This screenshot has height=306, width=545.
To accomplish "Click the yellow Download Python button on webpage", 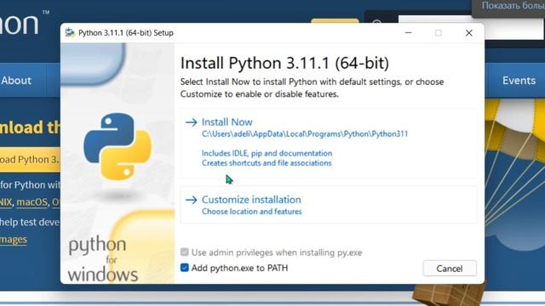I will tap(30, 159).
